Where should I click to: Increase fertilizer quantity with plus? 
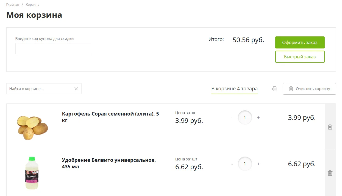coord(258,164)
